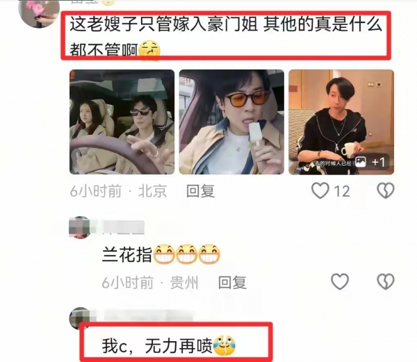Reply to the Beijing comment via 回复
417x362 pixels.
click(200, 191)
